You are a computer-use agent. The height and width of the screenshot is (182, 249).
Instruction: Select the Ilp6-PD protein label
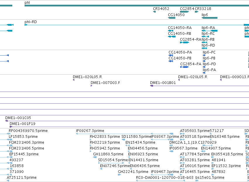coord(209,64)
